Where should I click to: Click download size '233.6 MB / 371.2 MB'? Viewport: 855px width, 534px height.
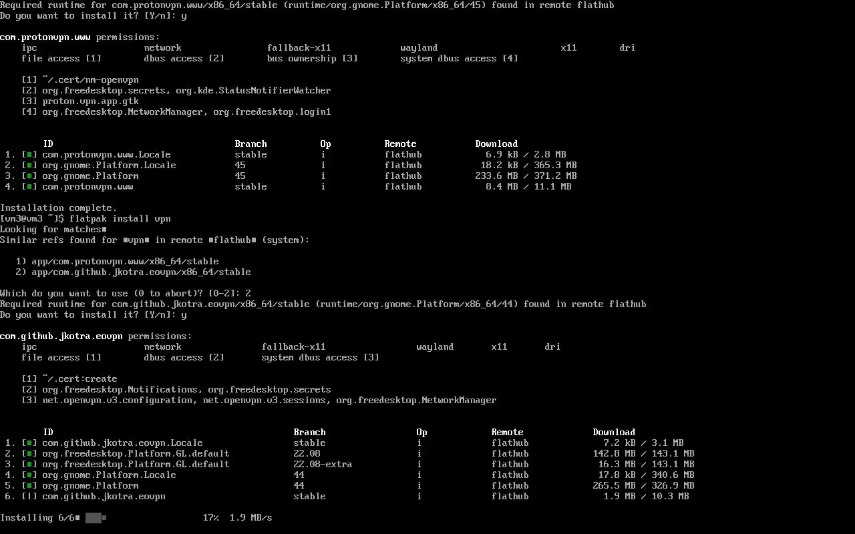click(x=526, y=176)
